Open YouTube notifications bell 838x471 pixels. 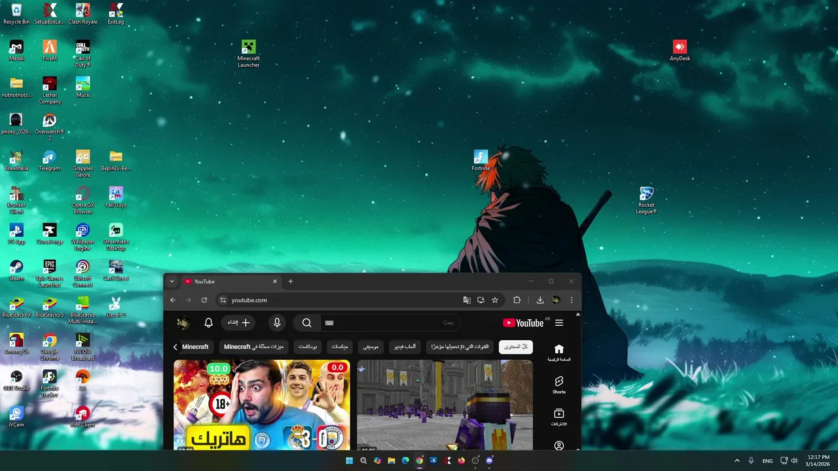tap(208, 323)
